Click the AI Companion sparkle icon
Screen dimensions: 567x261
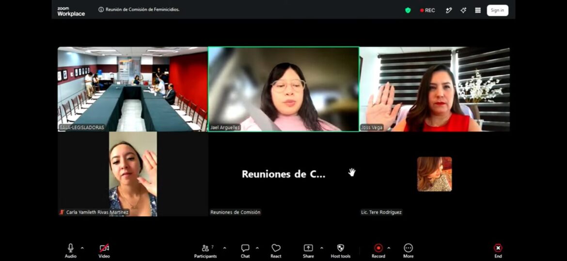click(463, 10)
